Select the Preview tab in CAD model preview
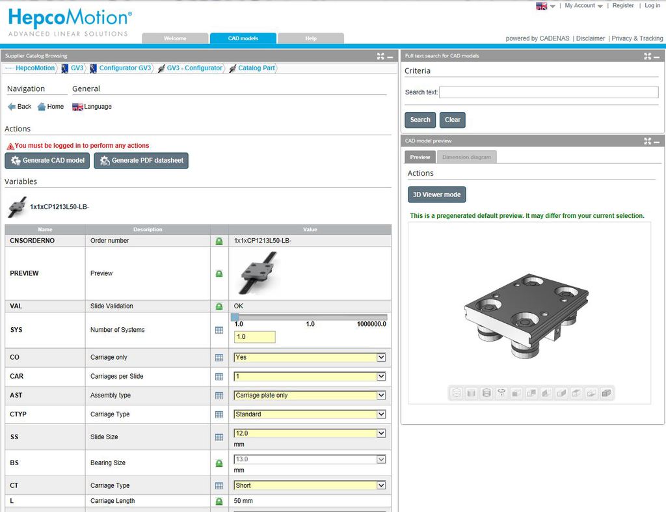The height and width of the screenshot is (512, 666). (x=420, y=157)
